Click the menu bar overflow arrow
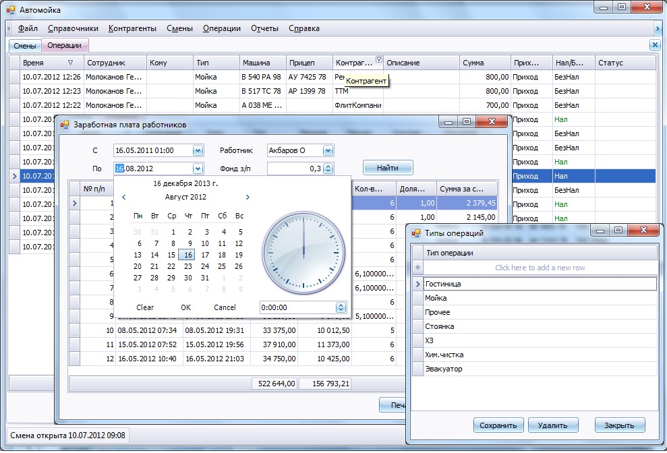 (x=657, y=28)
